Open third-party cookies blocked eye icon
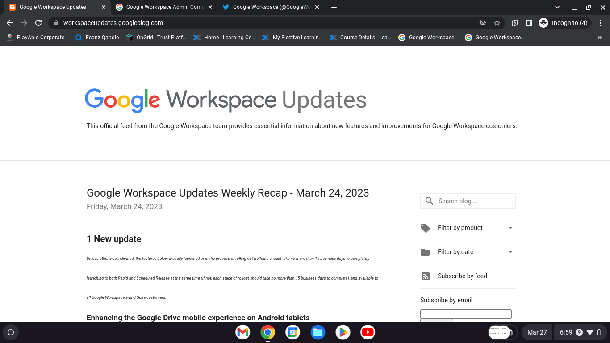Image resolution: width=610 pixels, height=343 pixels. [x=482, y=23]
